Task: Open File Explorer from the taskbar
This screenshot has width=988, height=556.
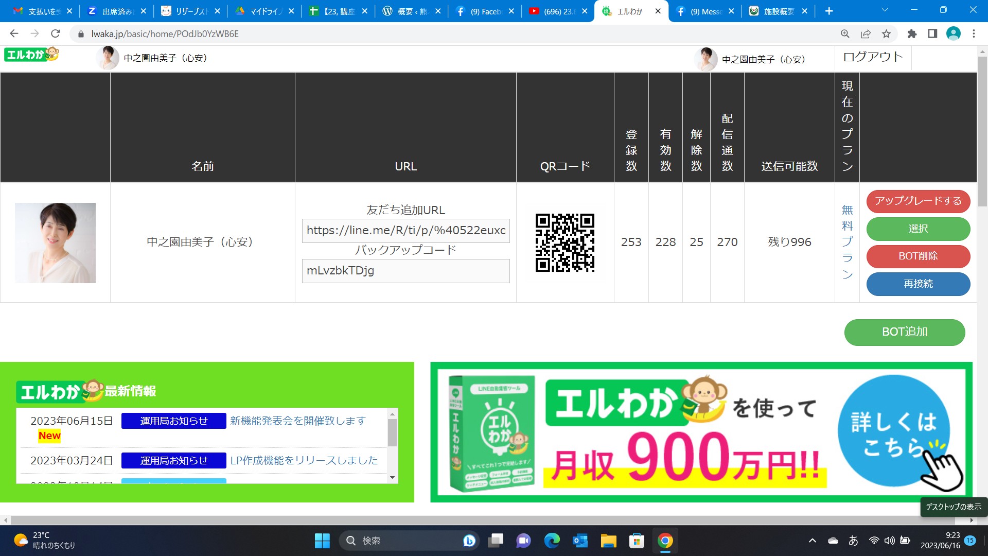Action: pos(609,541)
